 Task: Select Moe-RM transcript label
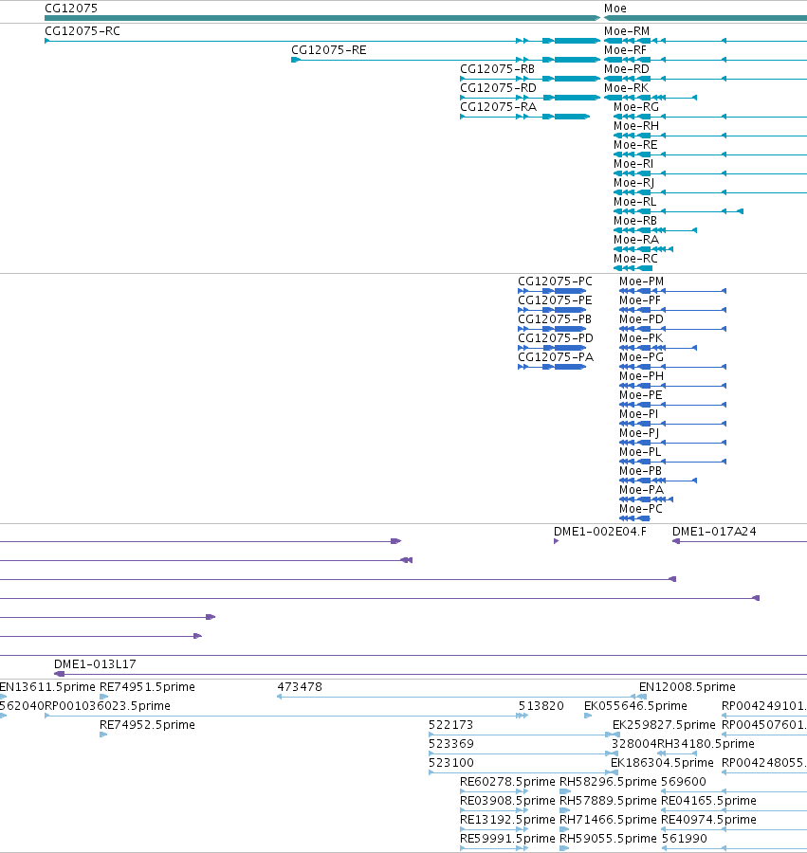pos(626,31)
